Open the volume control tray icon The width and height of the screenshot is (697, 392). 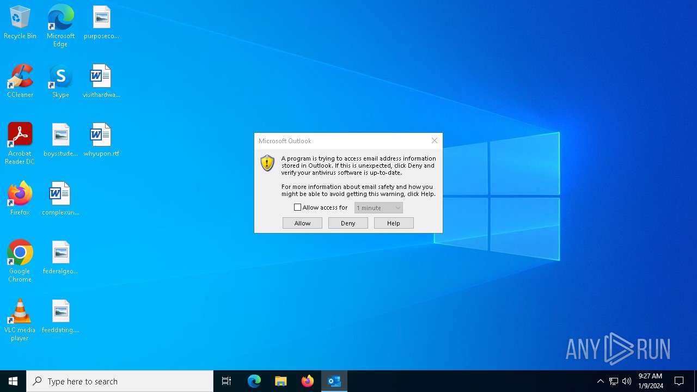(x=627, y=381)
